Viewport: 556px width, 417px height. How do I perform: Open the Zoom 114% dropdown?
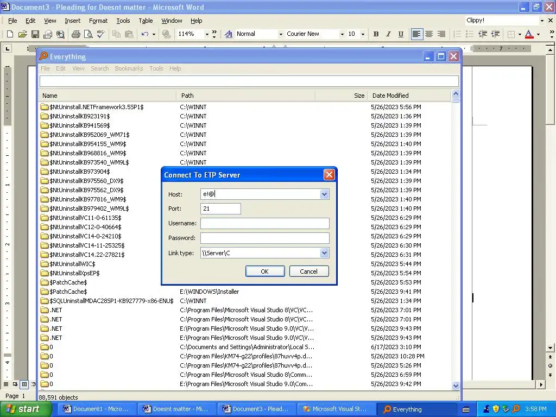click(207, 34)
